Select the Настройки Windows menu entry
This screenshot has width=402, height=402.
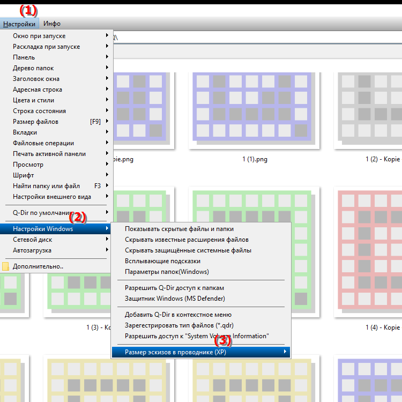click(x=56, y=229)
